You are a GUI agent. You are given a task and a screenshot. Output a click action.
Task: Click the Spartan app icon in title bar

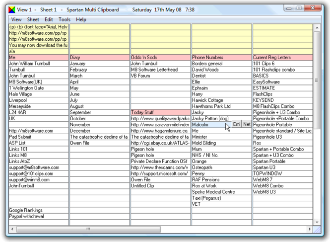tap(12, 10)
